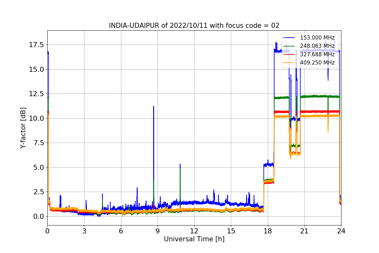Click the 12.5 y-axis tick label

click(x=37, y=94)
